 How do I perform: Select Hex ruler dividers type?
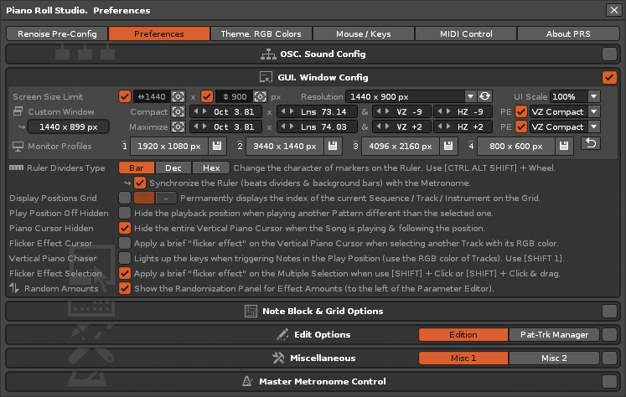[211, 168]
